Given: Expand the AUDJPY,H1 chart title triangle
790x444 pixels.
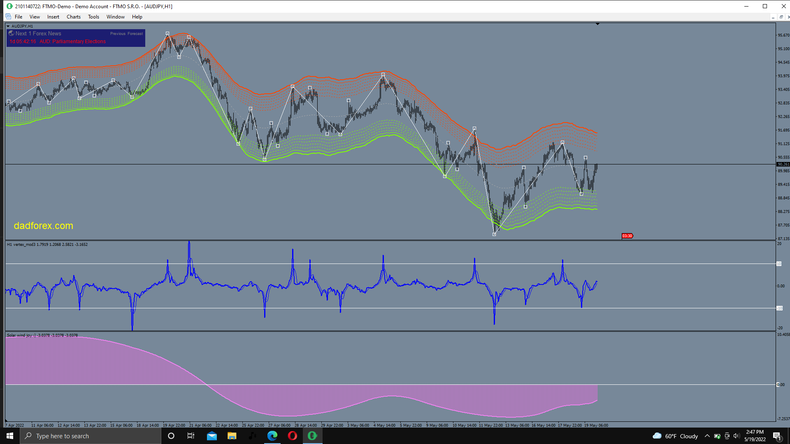Looking at the screenshot, I should click(8, 26).
